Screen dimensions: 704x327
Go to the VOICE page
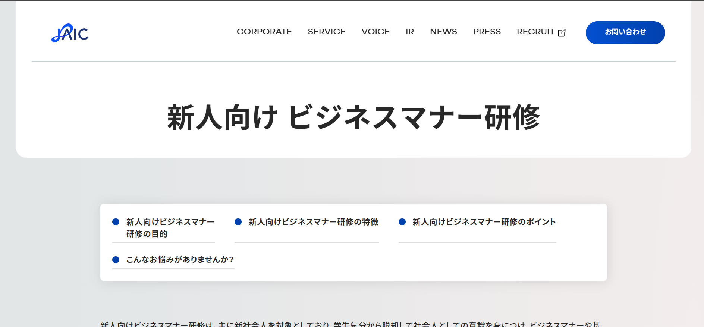click(375, 32)
